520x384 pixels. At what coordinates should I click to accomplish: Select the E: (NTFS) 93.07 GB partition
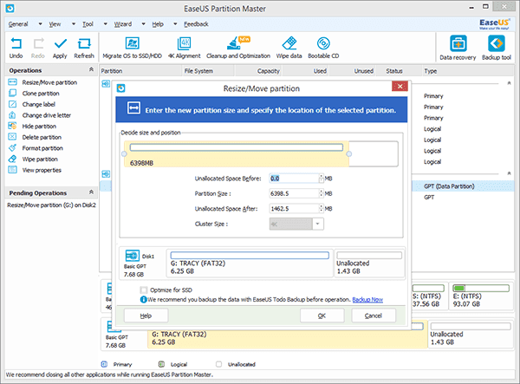pos(481,296)
